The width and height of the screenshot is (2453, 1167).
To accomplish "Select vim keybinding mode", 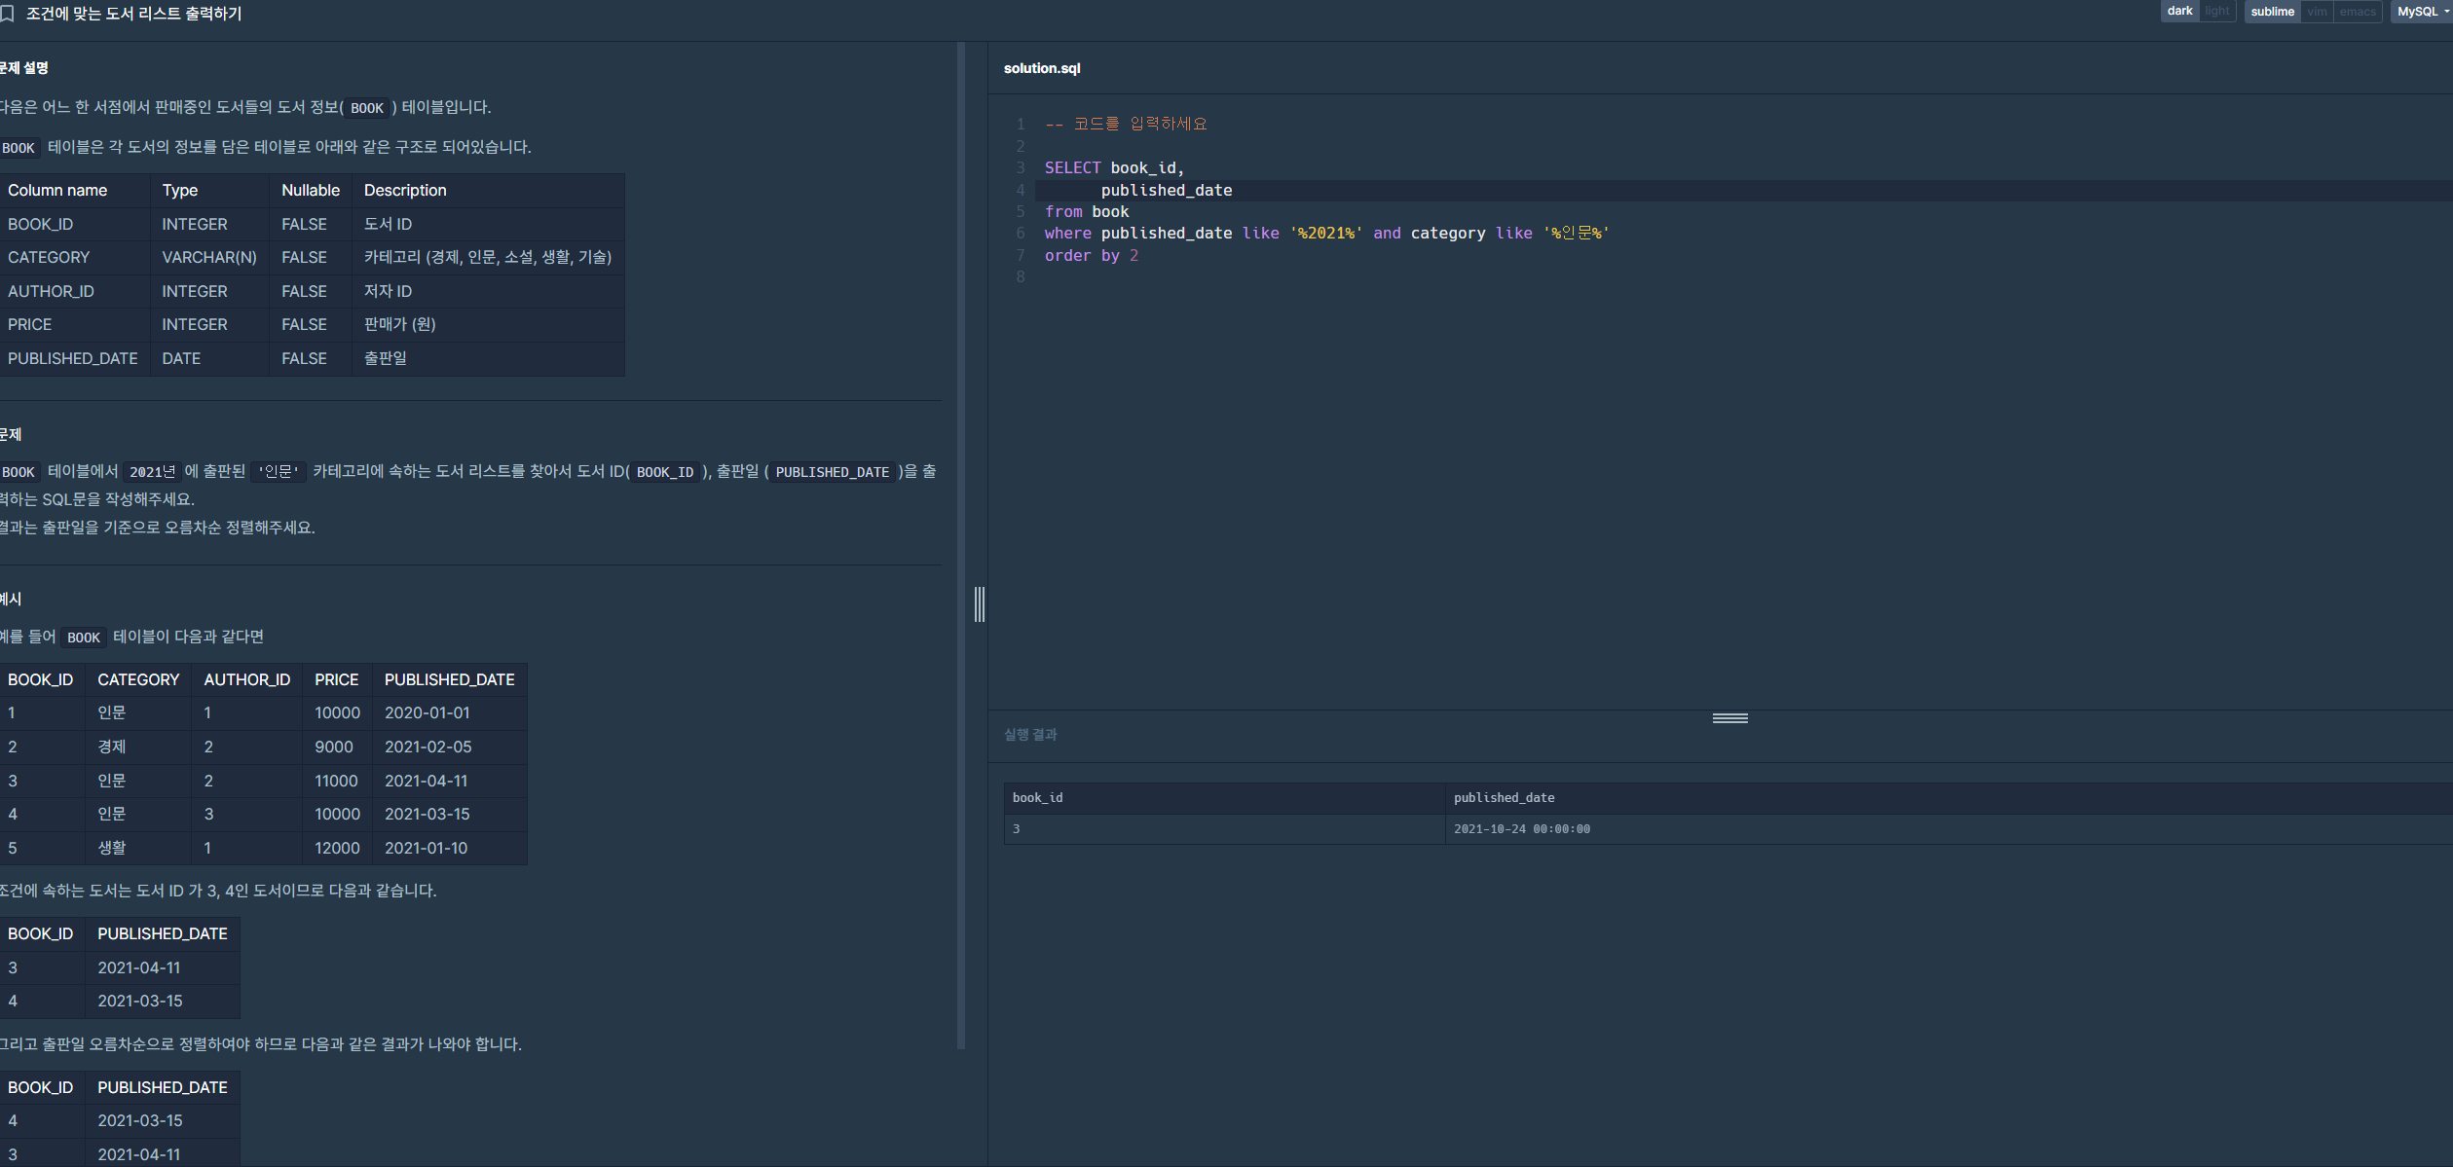I will (2317, 12).
